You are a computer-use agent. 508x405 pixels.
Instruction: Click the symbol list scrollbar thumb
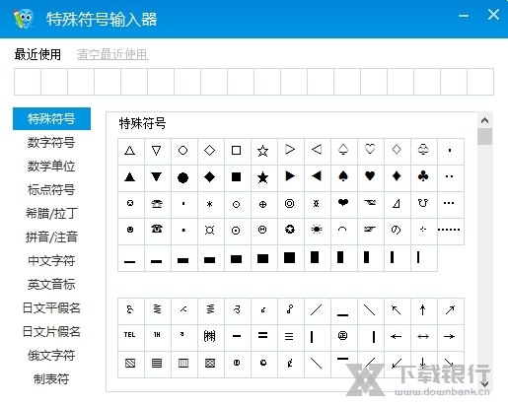point(484,136)
